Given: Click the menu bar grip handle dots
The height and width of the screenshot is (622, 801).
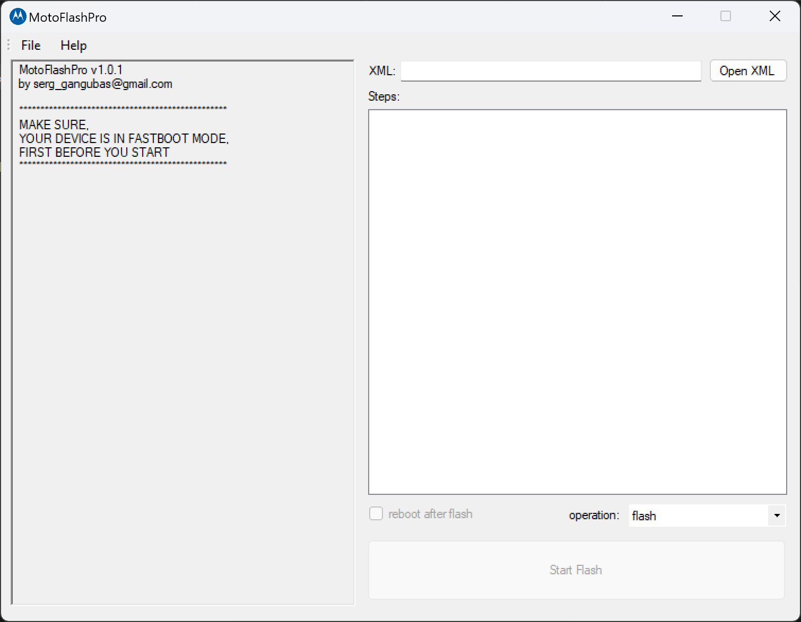Looking at the screenshot, I should click(8, 45).
